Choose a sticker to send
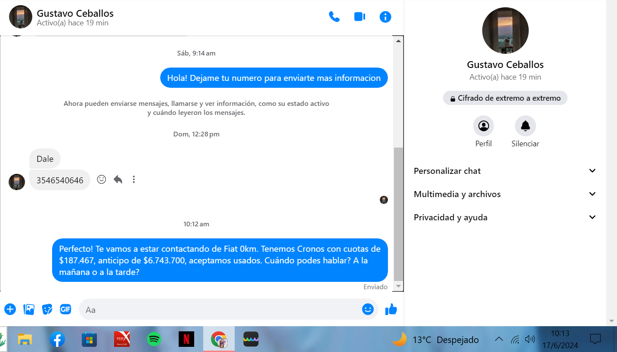617x352 pixels. coord(47,309)
